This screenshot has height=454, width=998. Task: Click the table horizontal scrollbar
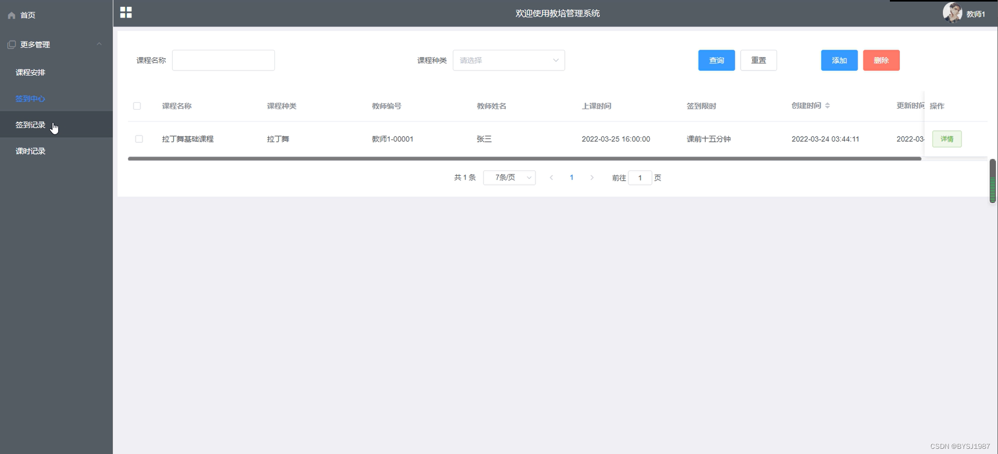pyautogui.click(x=524, y=159)
